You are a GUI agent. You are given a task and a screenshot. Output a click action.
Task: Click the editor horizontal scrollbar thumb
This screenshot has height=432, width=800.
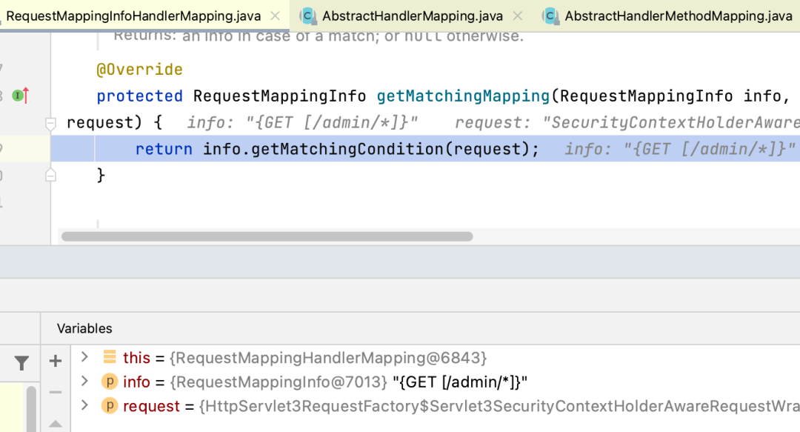(x=267, y=237)
